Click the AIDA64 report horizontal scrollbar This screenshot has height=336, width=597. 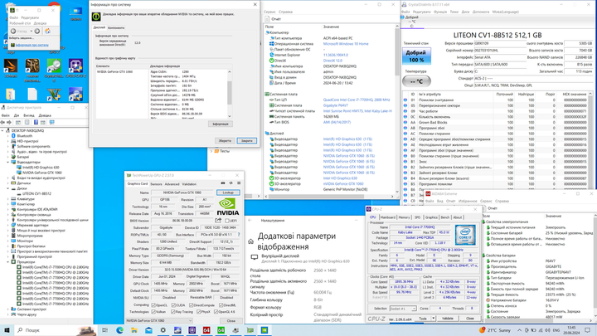coord(328,196)
